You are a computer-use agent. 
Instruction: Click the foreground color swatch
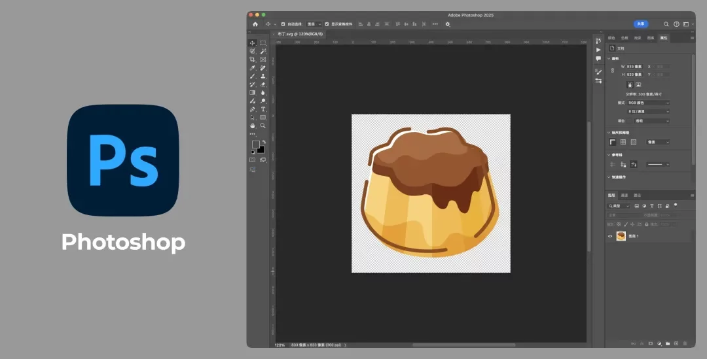coord(255,145)
